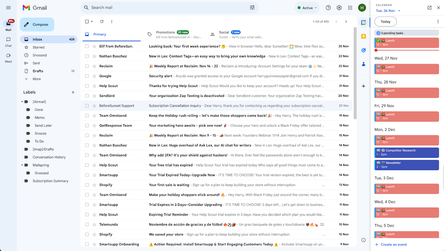Open the Sent folder
The height and width of the screenshot is (251, 444).
coord(49,63)
